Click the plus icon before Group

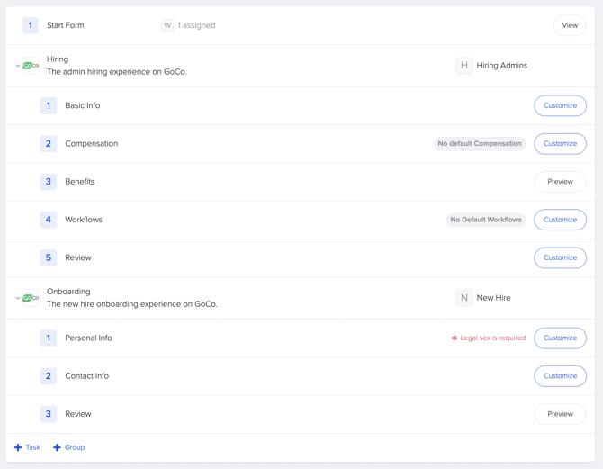(57, 447)
